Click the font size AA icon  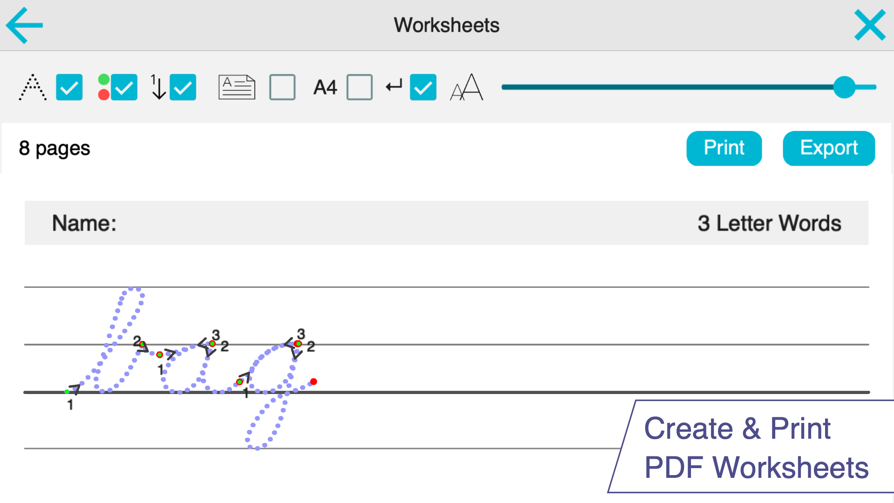467,87
